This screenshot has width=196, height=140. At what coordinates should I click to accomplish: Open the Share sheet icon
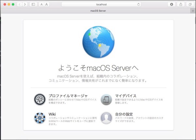(181, 4)
